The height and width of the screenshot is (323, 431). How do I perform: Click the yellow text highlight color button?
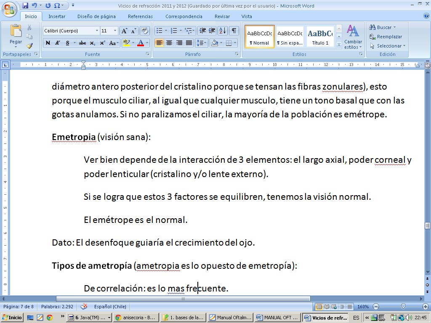(126, 43)
